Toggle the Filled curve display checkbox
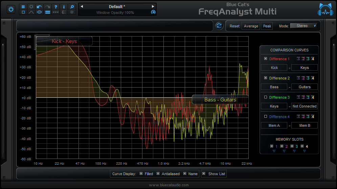 pos(141,173)
